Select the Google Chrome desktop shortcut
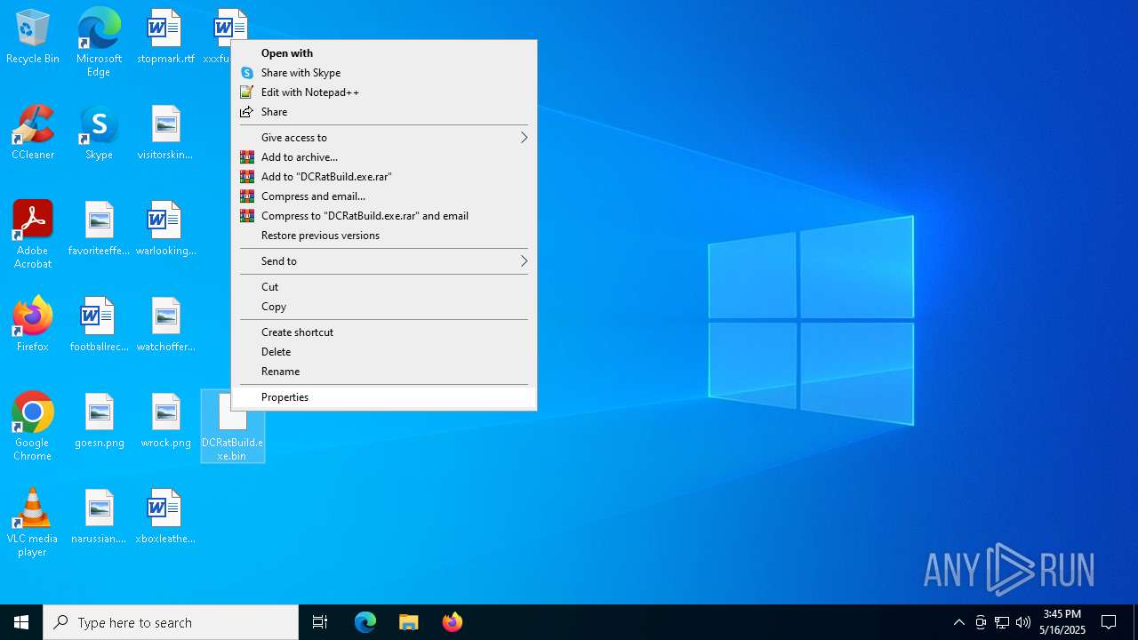This screenshot has width=1138, height=640. (33, 427)
